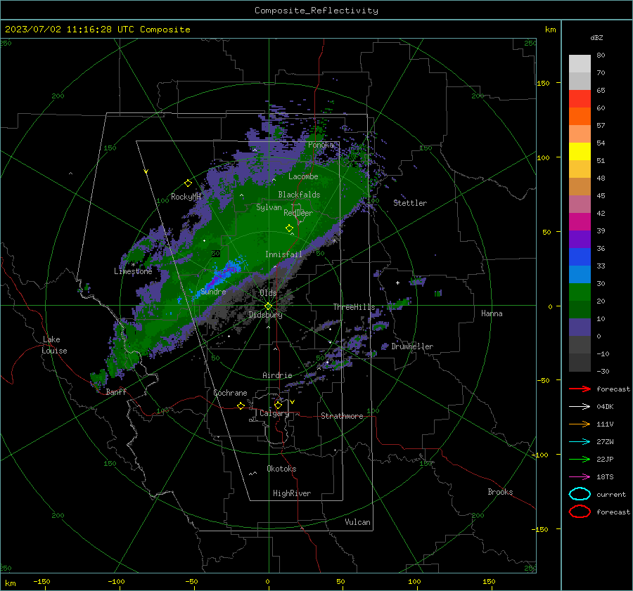
Task: Click the Sylvan town label
Action: point(269,207)
